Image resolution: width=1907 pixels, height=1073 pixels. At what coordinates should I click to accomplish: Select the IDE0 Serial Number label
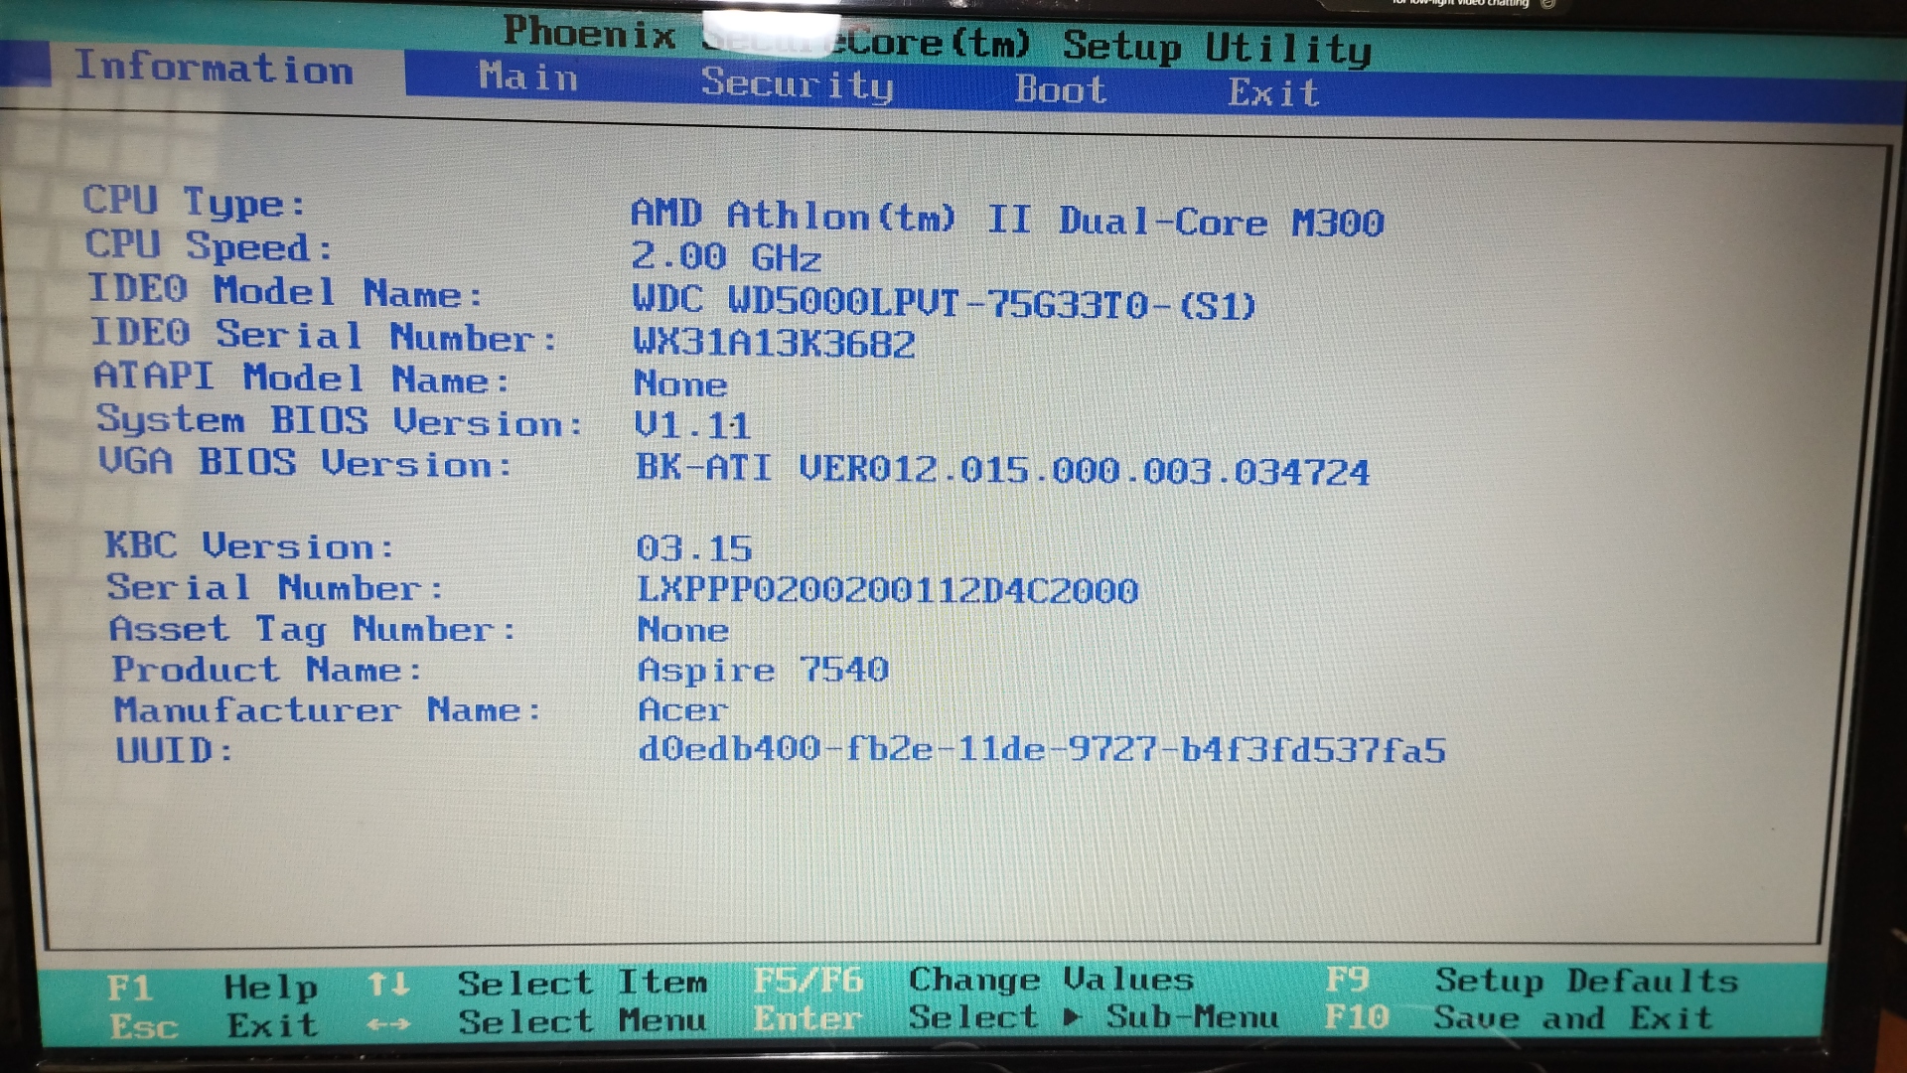pyautogui.click(x=324, y=335)
